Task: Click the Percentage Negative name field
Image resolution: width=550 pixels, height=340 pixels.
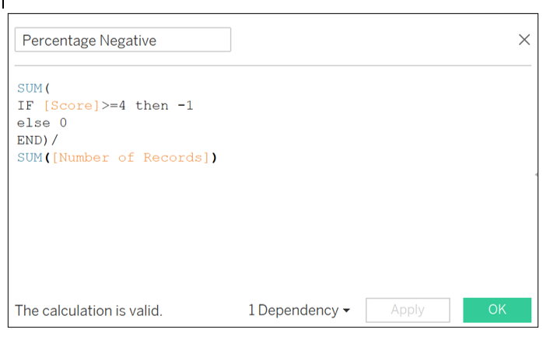Action: 123,40
